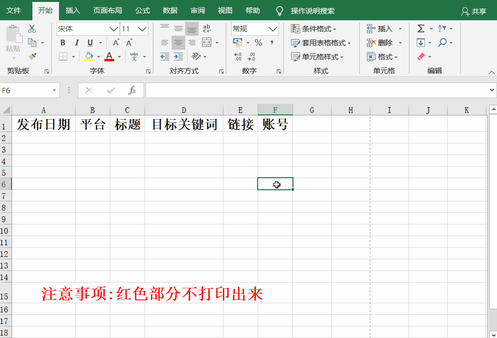The width and height of the screenshot is (497, 338).
Task: Apply percent style icon
Action: pos(259,42)
